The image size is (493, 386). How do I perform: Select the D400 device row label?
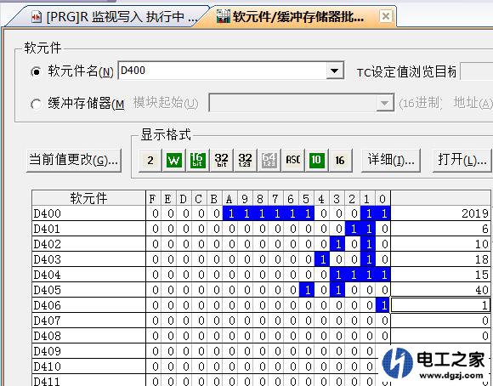tap(89, 213)
